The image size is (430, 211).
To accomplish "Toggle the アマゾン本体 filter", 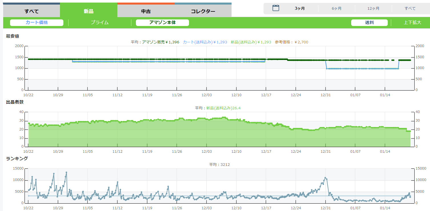I will point(162,23).
